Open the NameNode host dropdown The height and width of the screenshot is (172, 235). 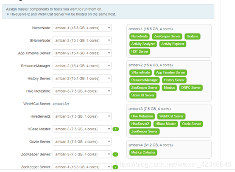tap(82, 28)
